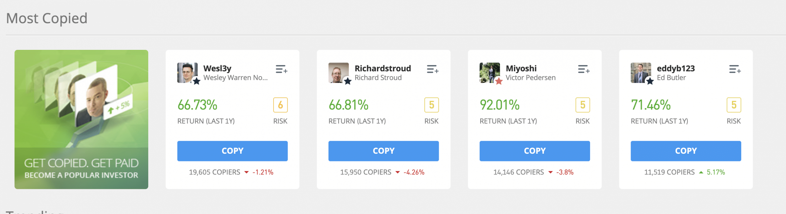Click eddyb123 username link
Viewport: 786px width, 214px height.
[x=675, y=68]
